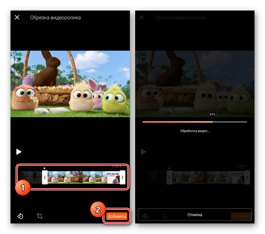The height and width of the screenshot is (234, 265).
Task: Click the white playhead dot above left timeline
Action: [x=45, y=168]
